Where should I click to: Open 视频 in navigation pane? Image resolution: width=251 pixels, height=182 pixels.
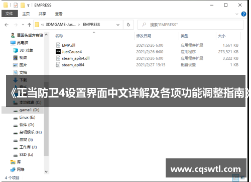pos(20,58)
